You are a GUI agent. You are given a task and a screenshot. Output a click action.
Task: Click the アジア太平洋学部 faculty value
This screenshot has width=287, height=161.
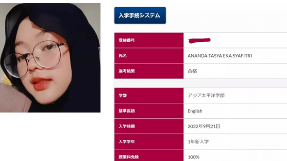206,95
